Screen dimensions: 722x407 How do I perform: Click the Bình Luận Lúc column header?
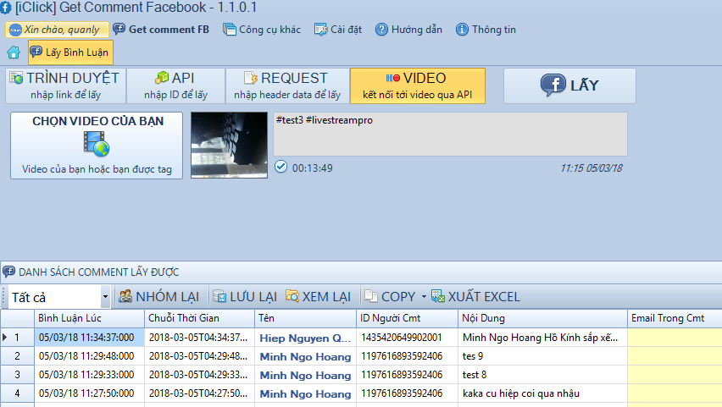tap(89, 318)
